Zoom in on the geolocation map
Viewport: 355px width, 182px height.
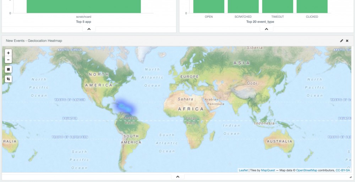pyautogui.click(x=9, y=53)
